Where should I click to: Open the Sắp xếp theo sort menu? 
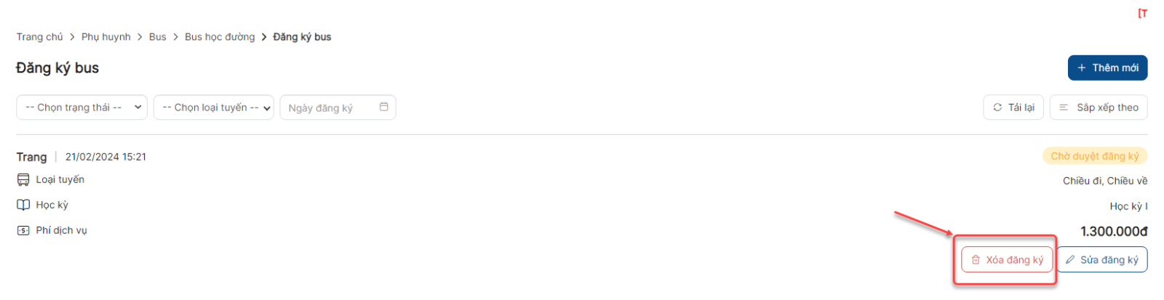(1099, 107)
